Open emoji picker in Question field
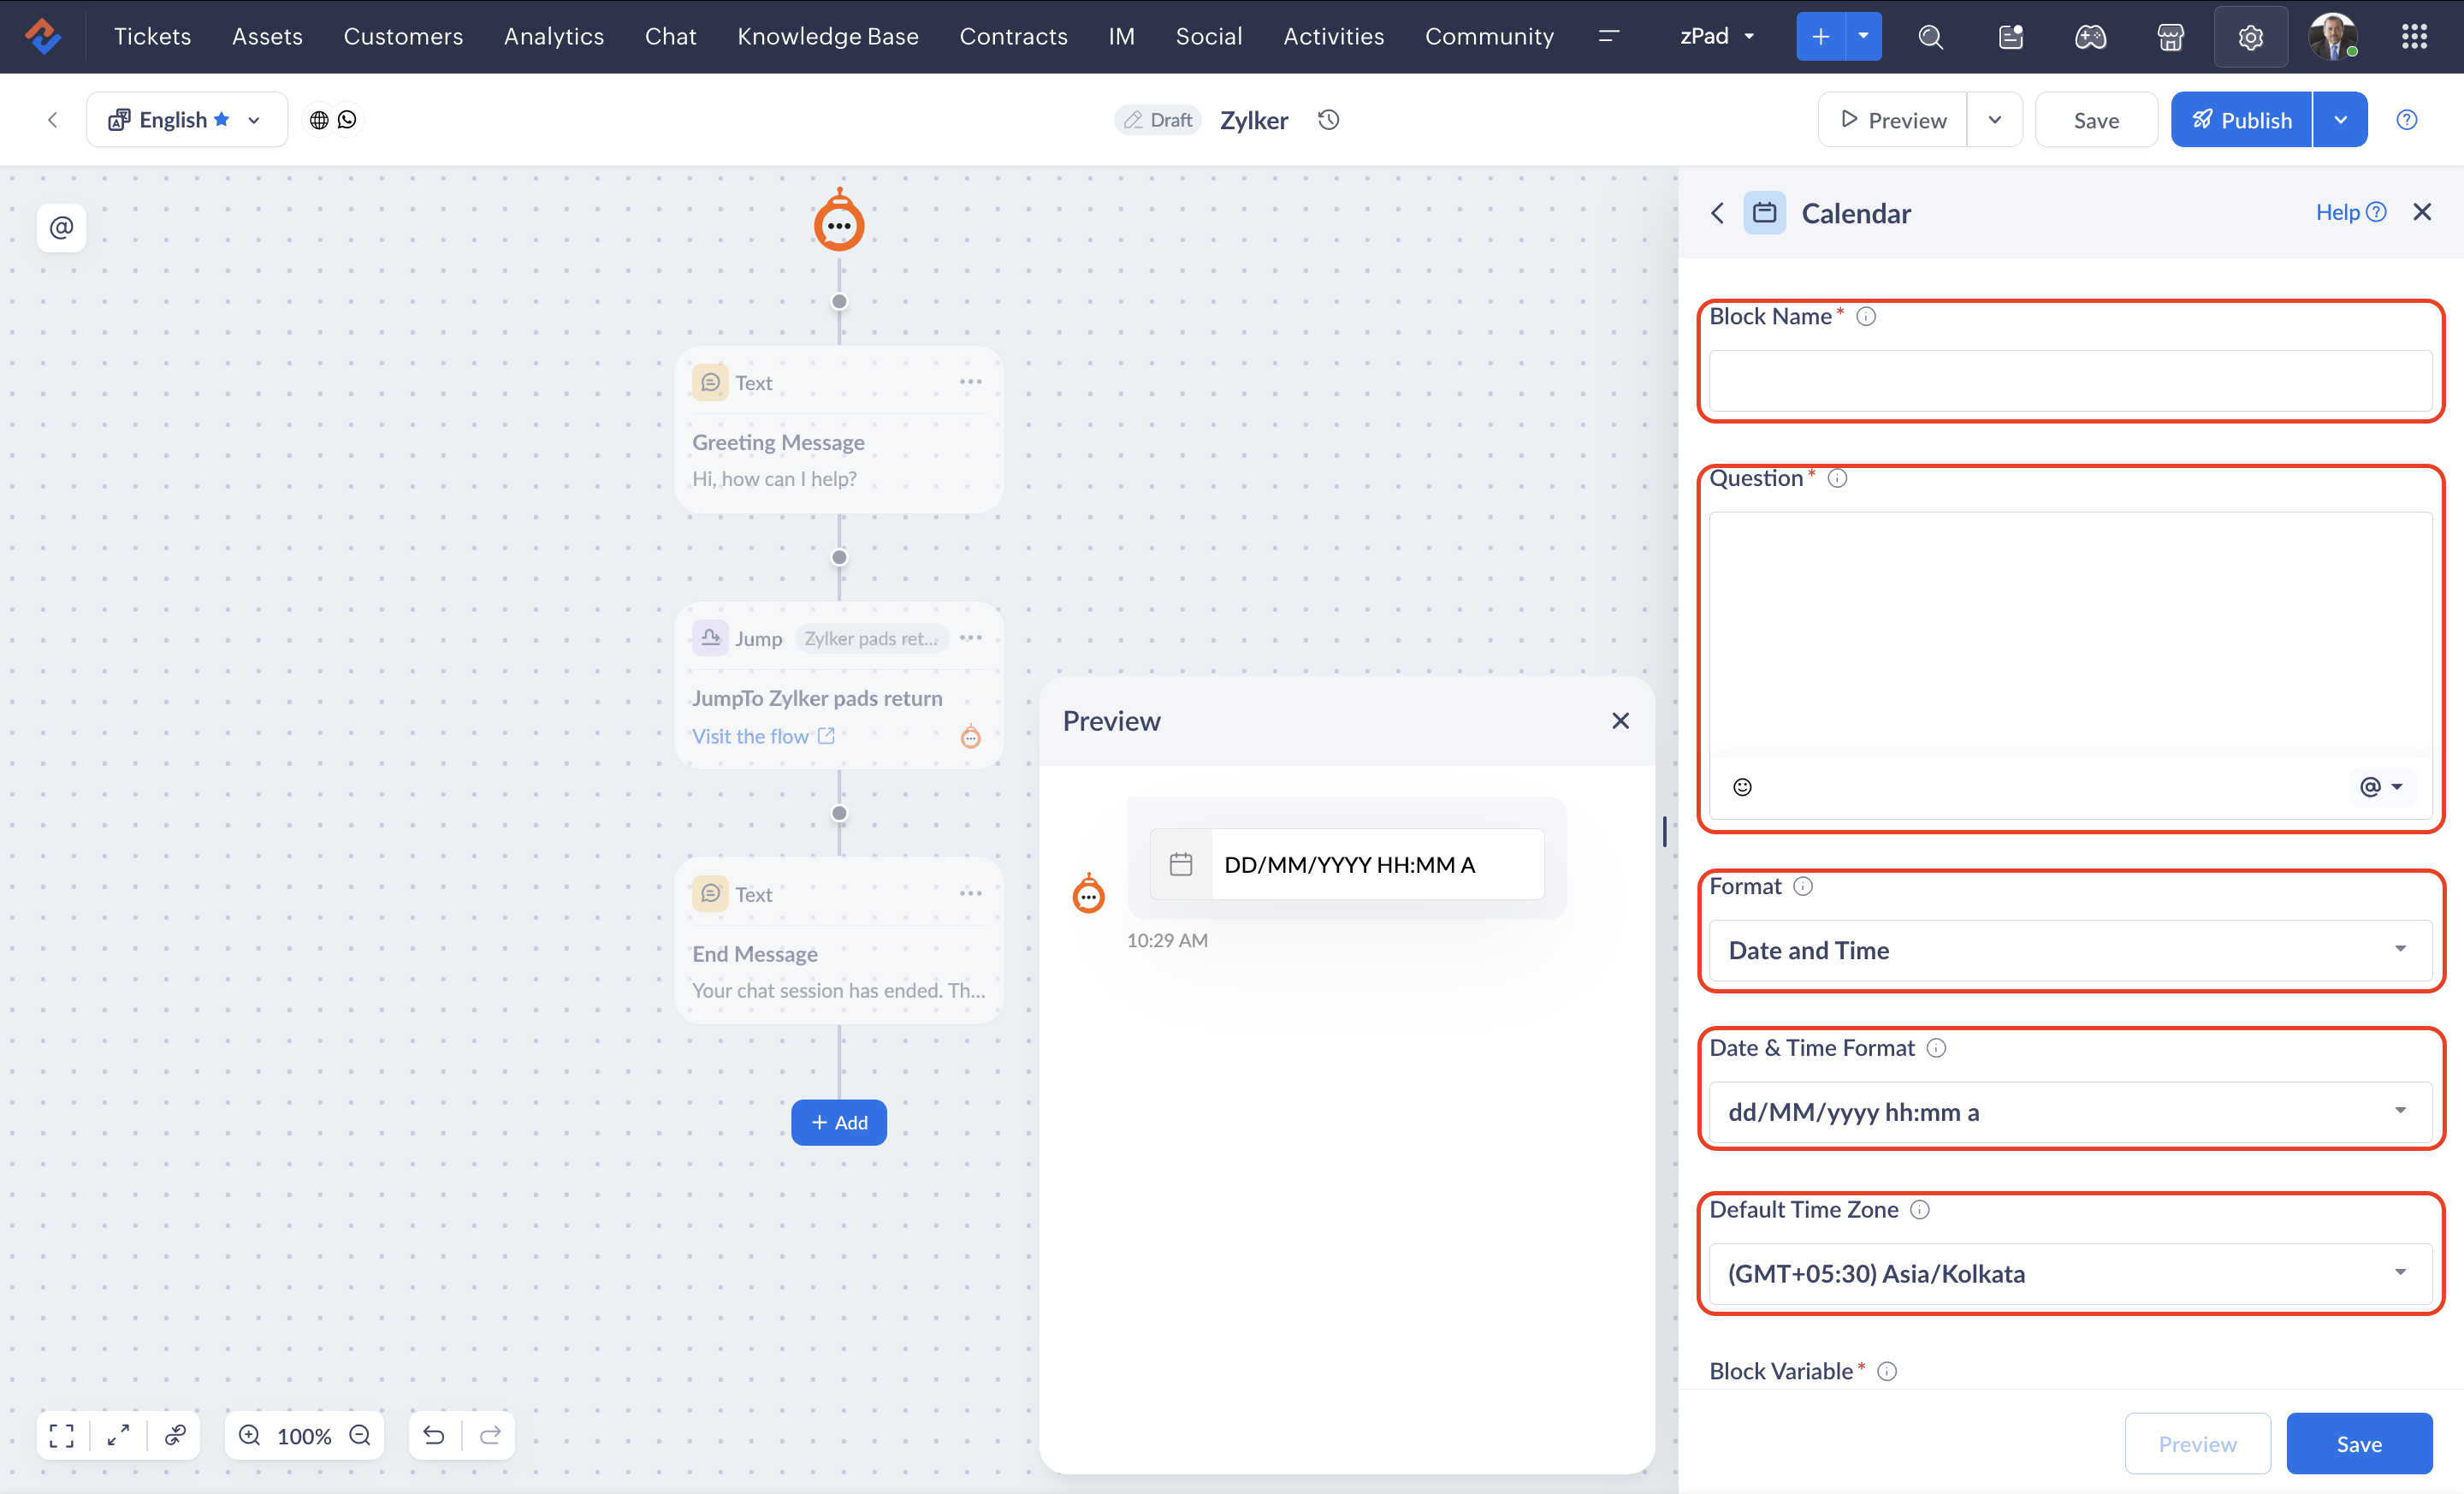2464x1494 pixels. click(1742, 787)
